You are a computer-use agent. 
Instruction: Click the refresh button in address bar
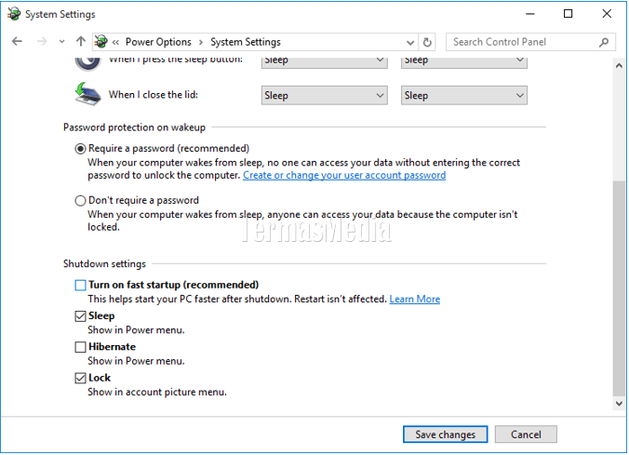[427, 42]
